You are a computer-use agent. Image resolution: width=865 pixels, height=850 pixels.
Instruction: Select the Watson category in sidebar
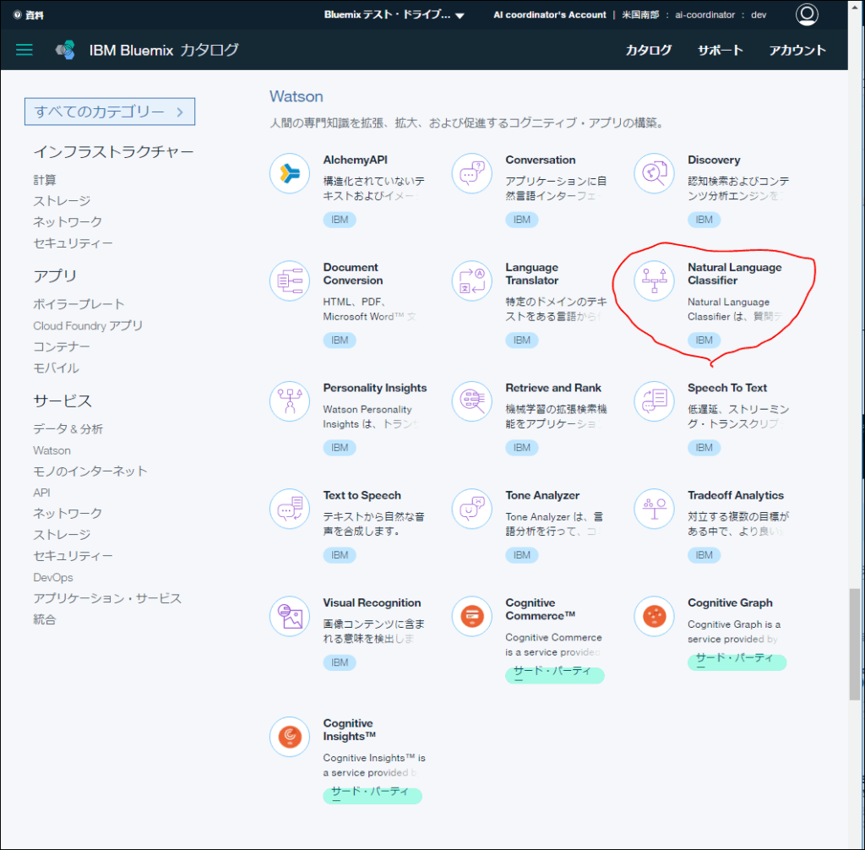52,450
